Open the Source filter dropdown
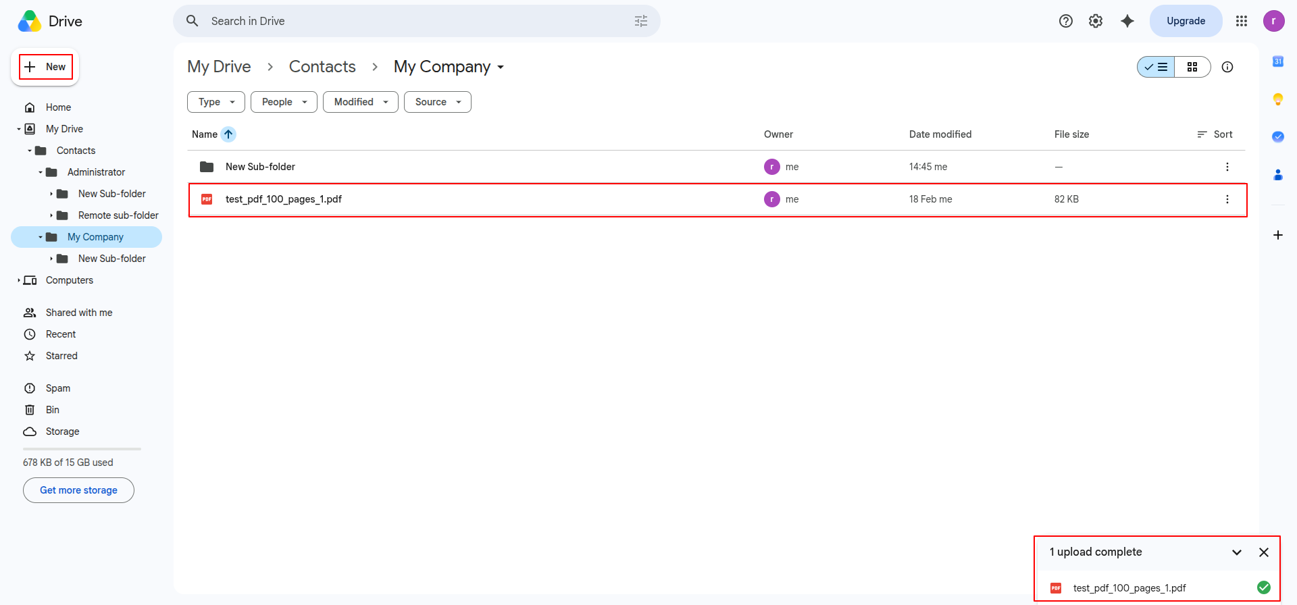Viewport: 1297px width, 605px height. pos(438,102)
